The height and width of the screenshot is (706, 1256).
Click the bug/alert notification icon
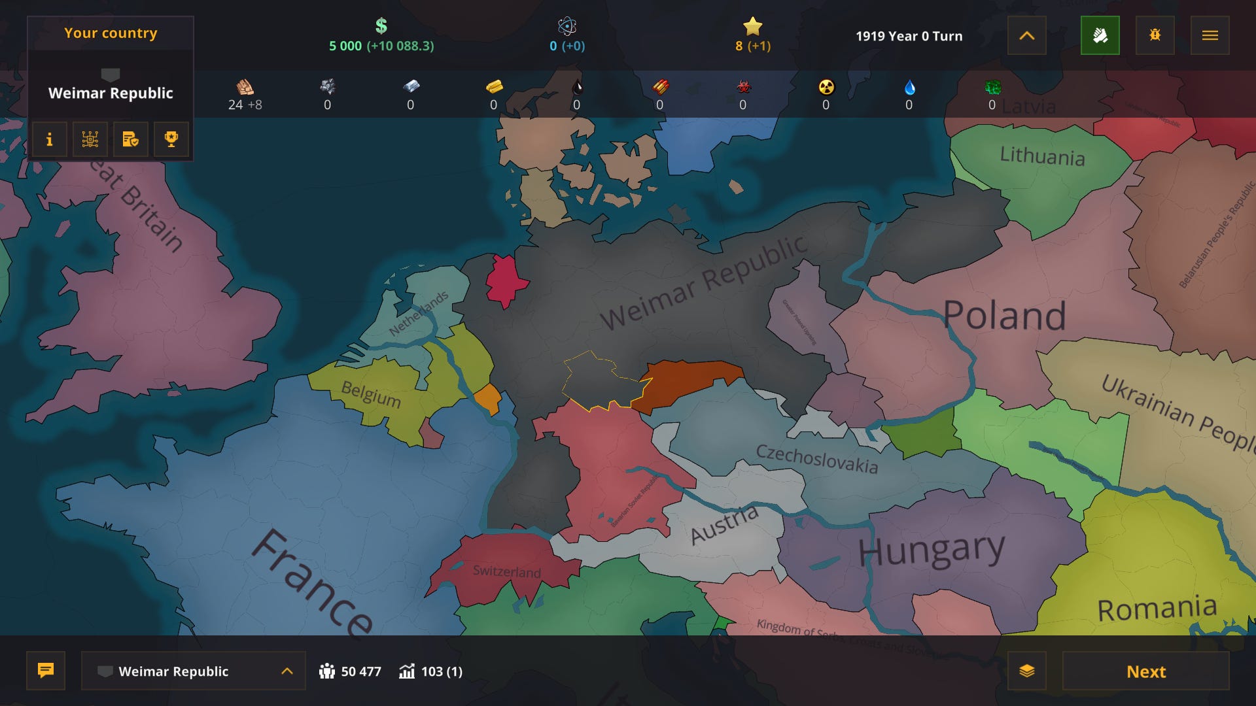click(x=1154, y=35)
